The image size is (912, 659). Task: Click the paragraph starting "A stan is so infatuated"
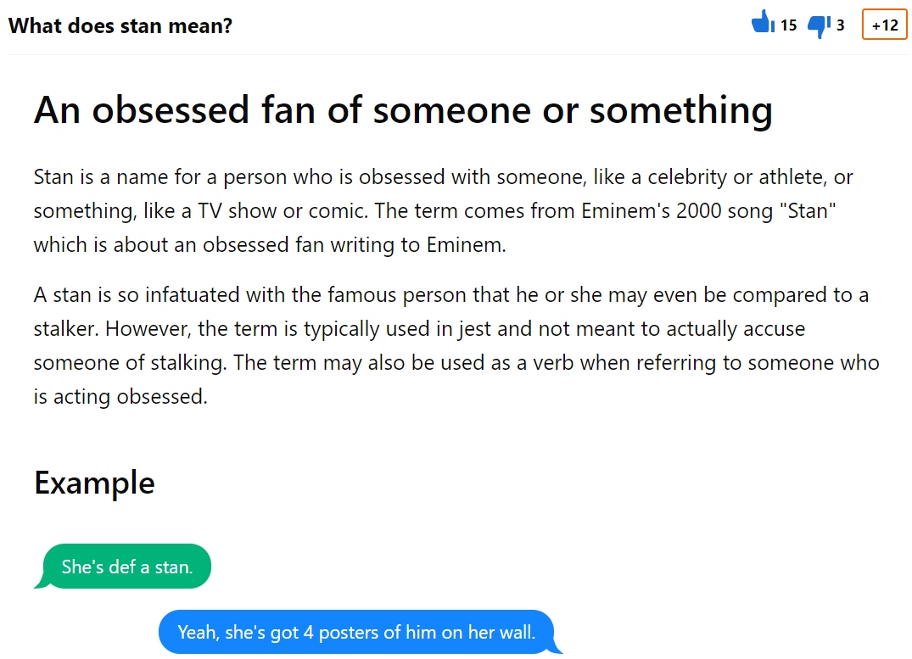[x=456, y=345]
